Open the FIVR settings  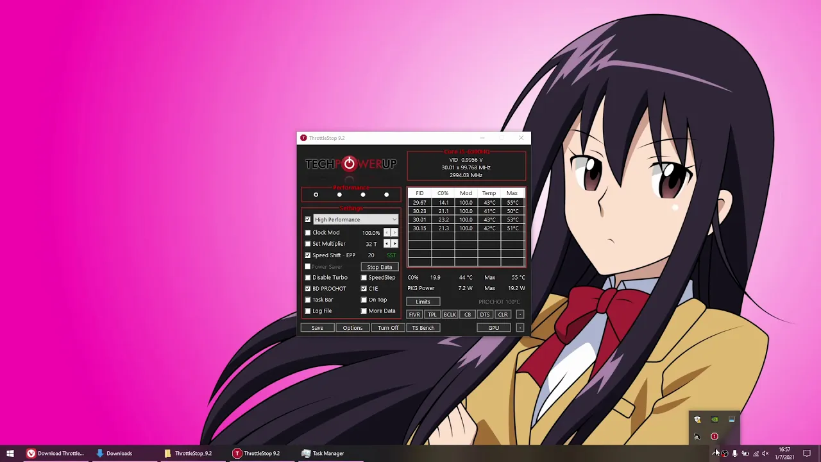coord(414,314)
